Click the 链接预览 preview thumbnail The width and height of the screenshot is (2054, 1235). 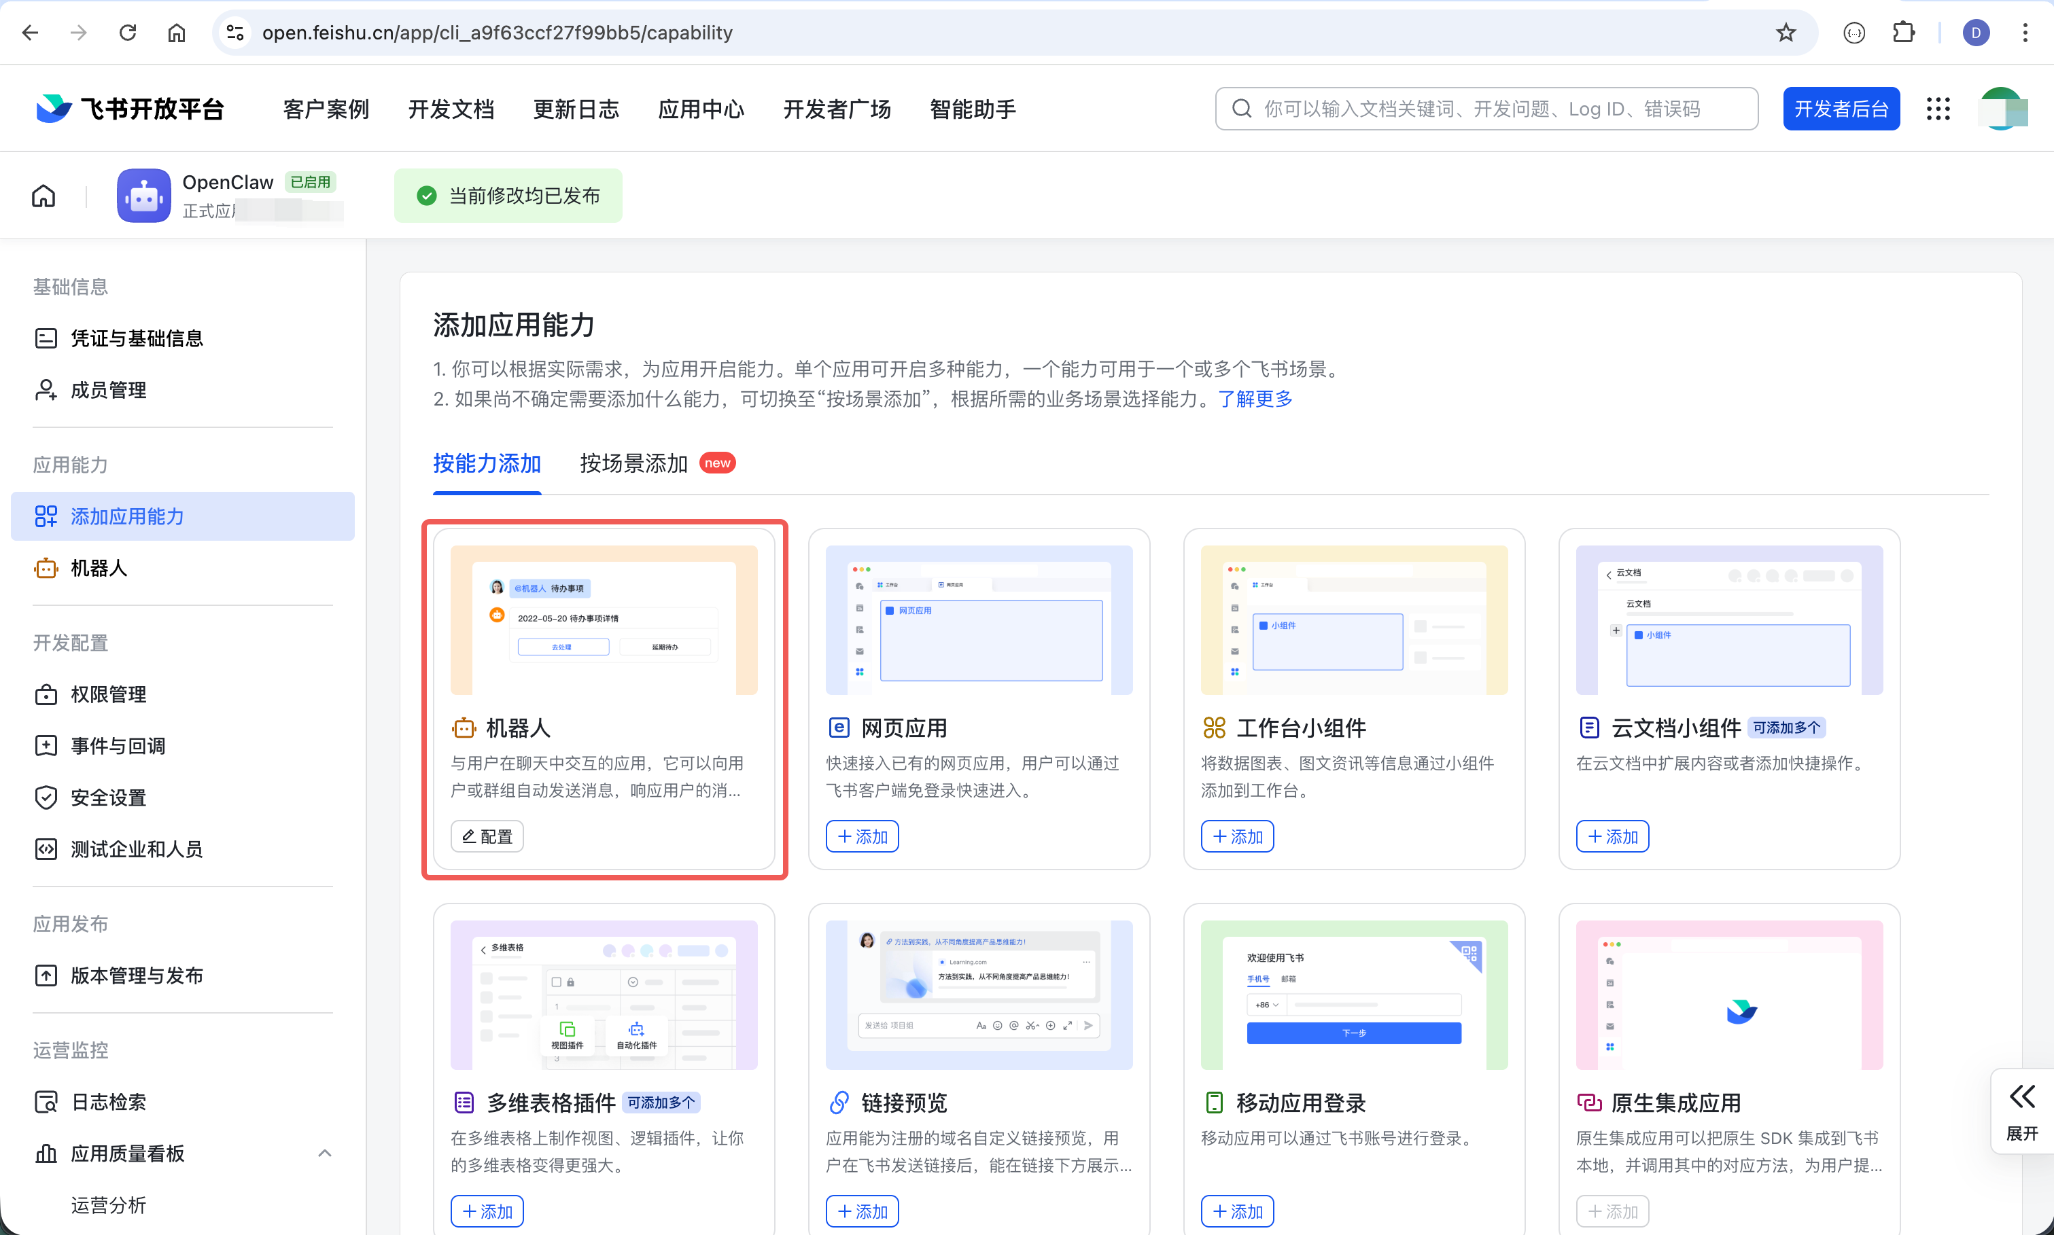pos(979,995)
